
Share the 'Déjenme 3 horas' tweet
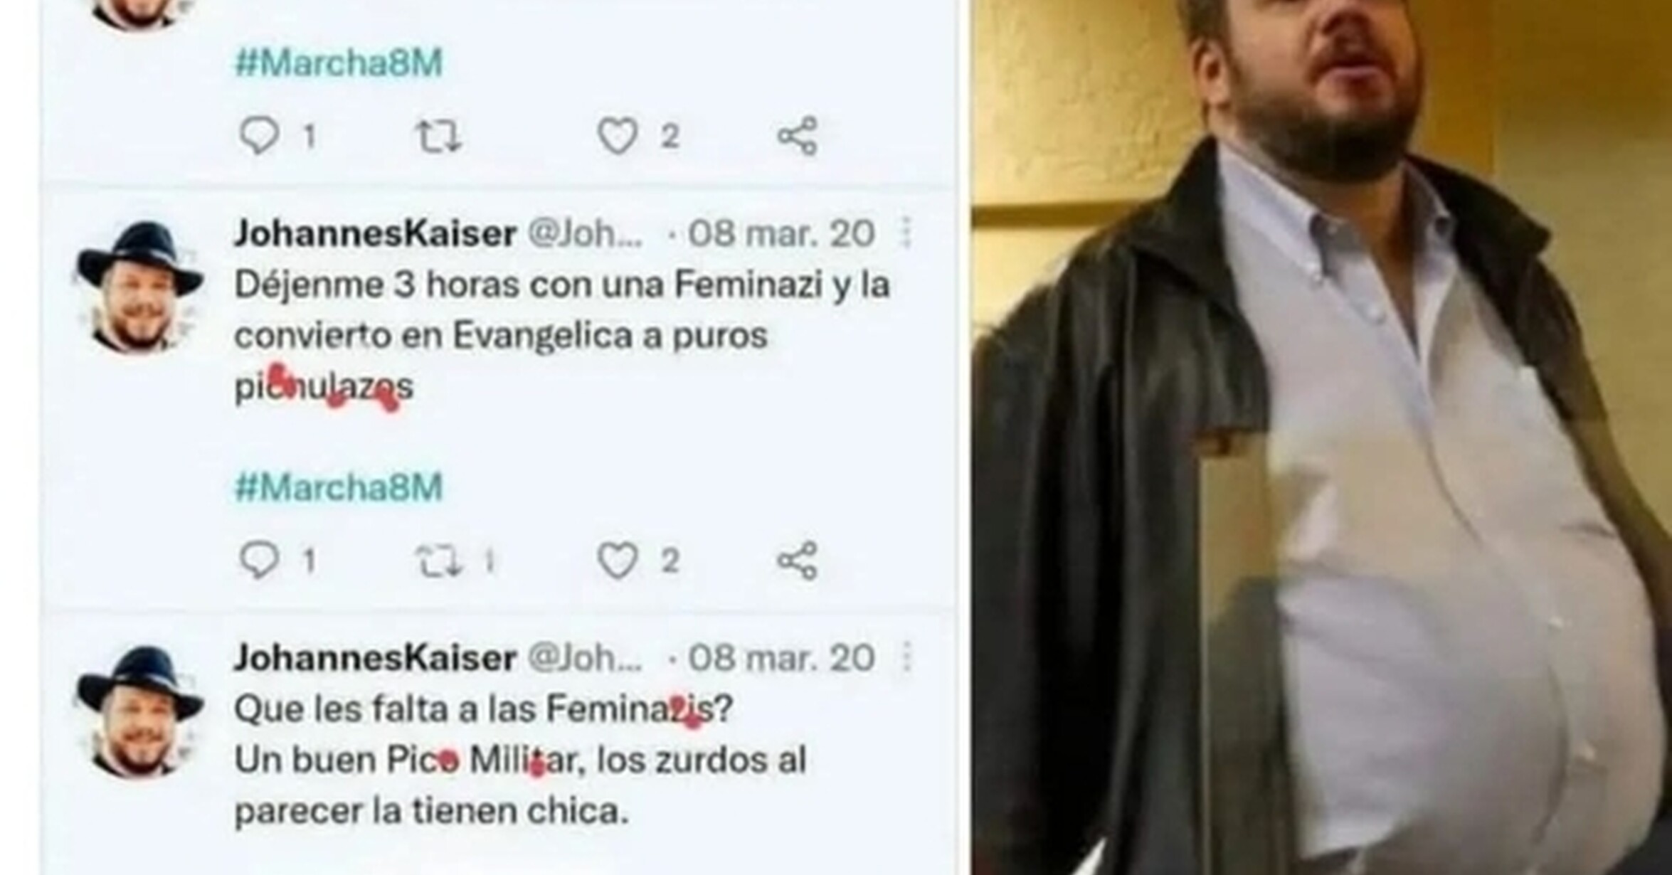click(x=797, y=560)
